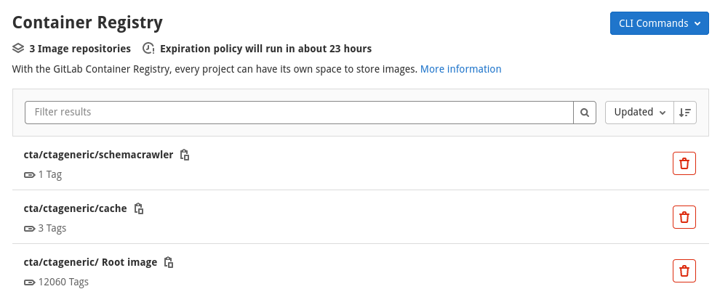Delete the cache image repository
The height and width of the screenshot is (297, 720).
(x=684, y=217)
